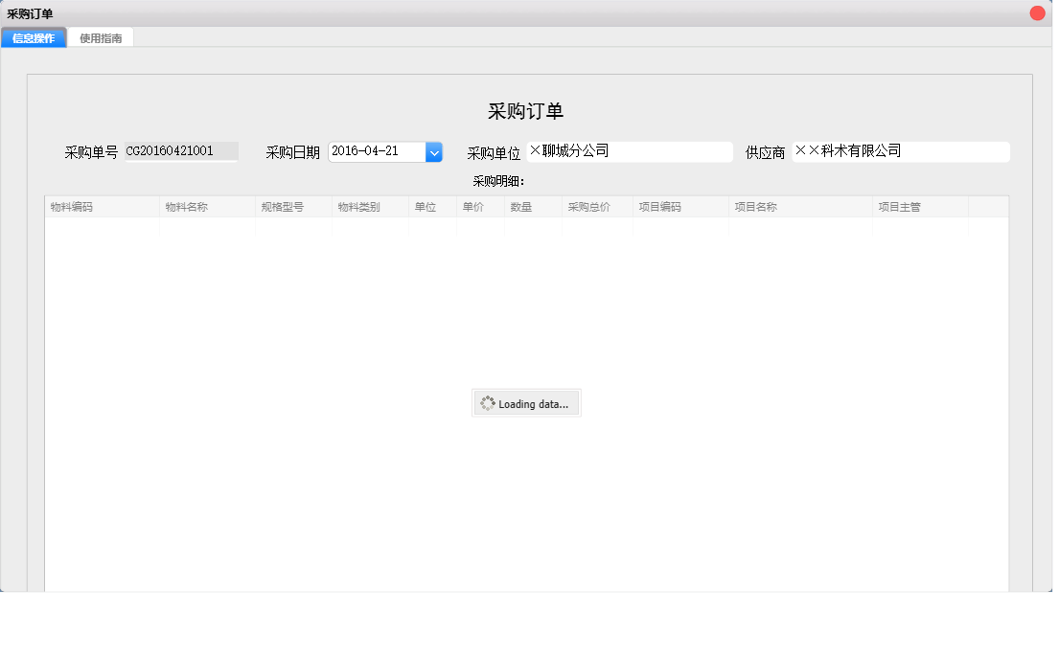Click the 采购单位 text field
This screenshot has width=1059, height=658.
point(630,151)
